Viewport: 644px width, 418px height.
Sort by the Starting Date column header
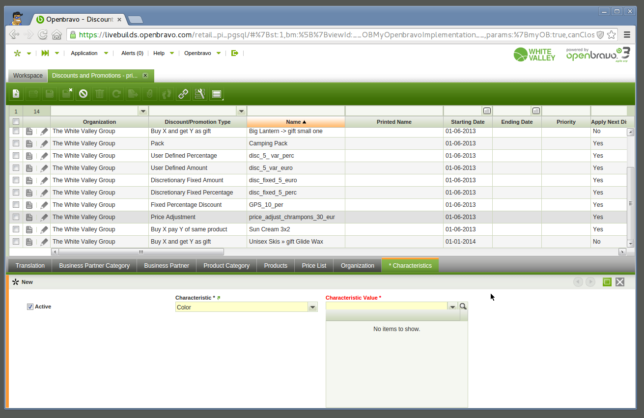coord(468,122)
